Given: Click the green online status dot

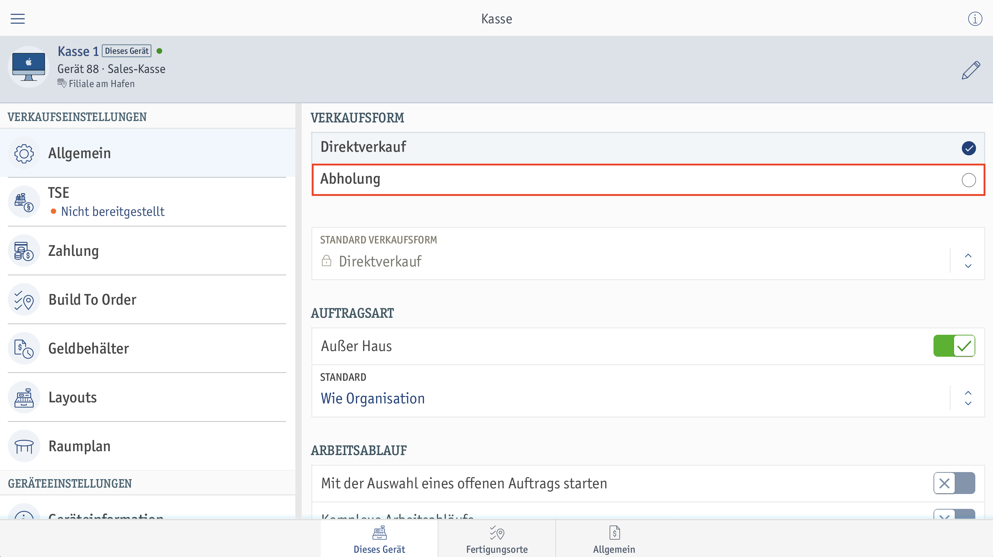Looking at the screenshot, I should [x=160, y=51].
